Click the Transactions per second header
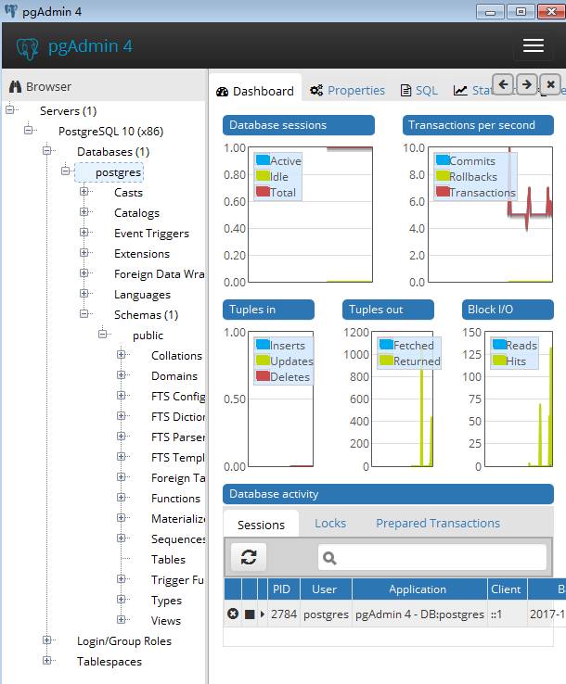 click(478, 125)
